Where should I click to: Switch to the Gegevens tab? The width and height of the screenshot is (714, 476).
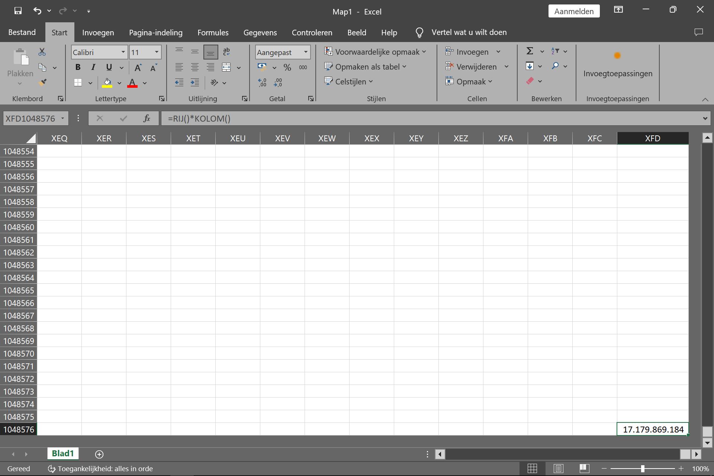(260, 32)
